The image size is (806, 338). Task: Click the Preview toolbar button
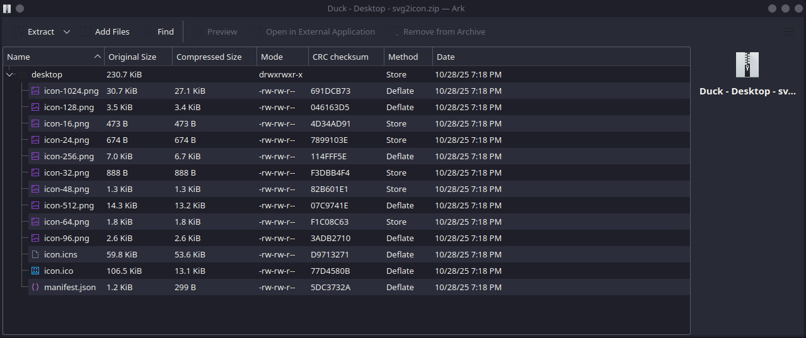pos(215,31)
